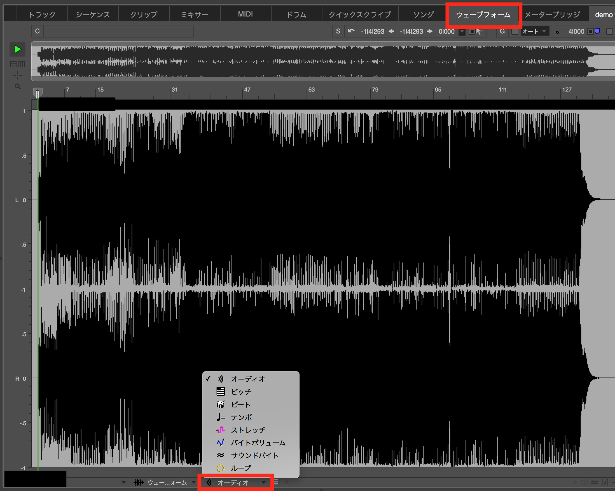Click the magnifier zoom tool icon
This screenshot has height=491, width=615.
tap(17, 86)
